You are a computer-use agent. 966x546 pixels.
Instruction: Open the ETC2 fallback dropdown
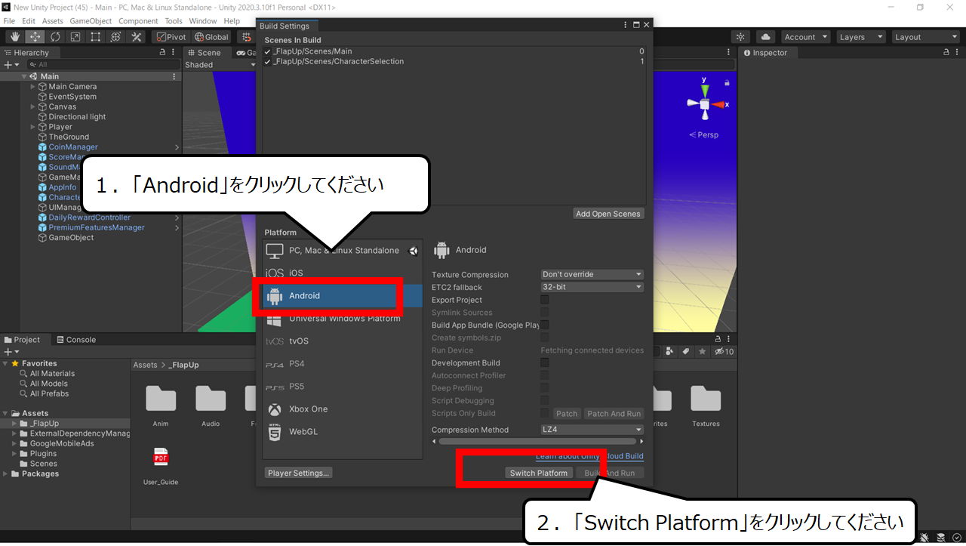592,287
